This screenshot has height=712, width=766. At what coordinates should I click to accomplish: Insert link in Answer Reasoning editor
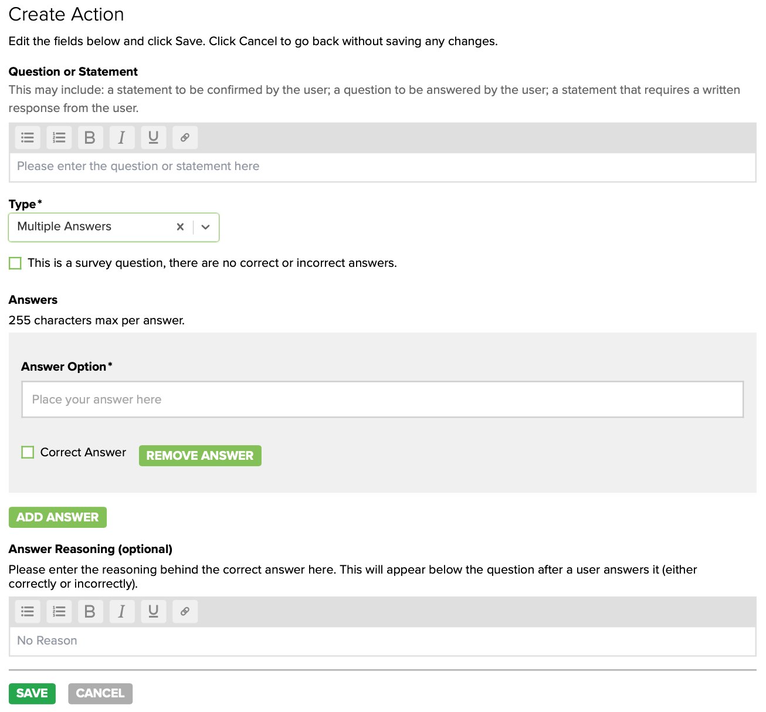point(185,612)
